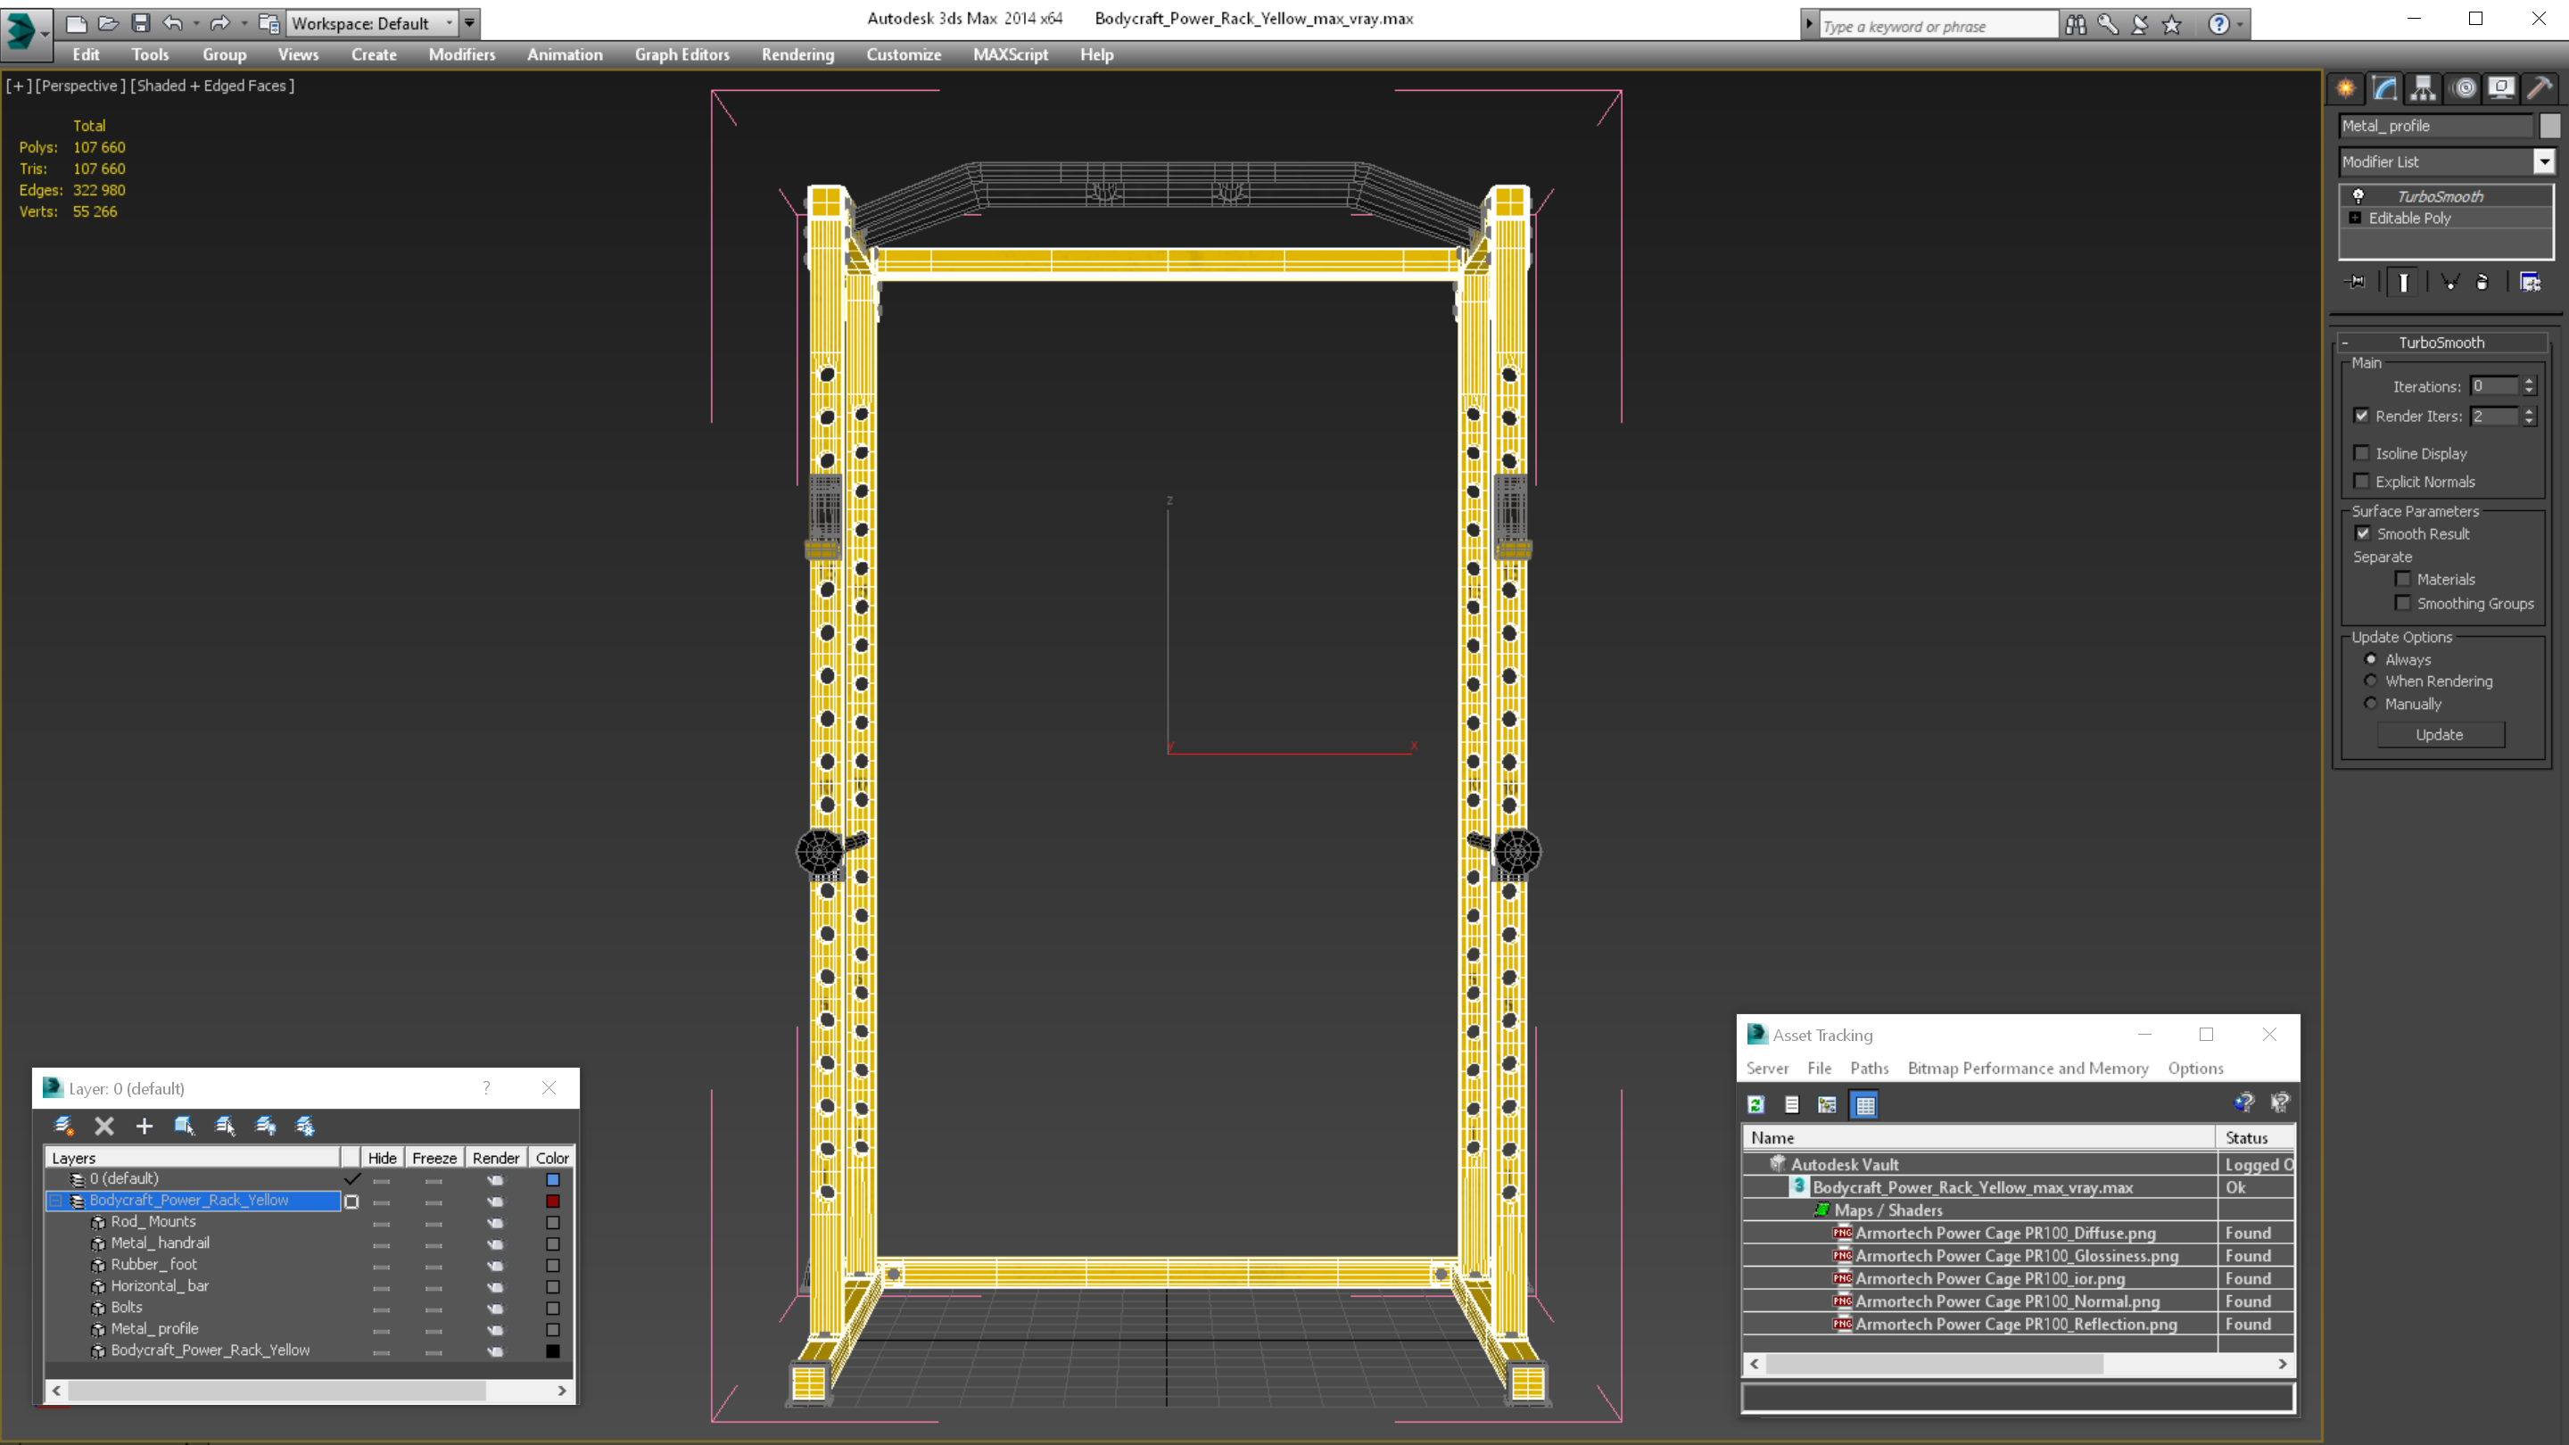Click the Undo arrow icon
The height and width of the screenshot is (1445, 2569).
tap(174, 23)
